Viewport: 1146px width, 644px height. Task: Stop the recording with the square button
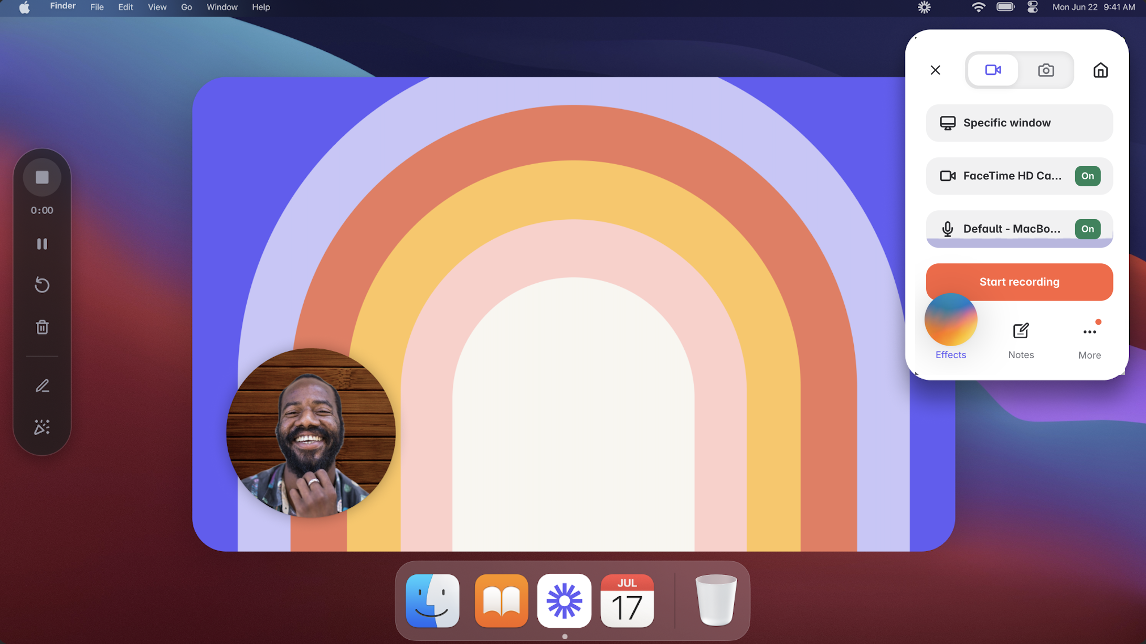(42, 177)
